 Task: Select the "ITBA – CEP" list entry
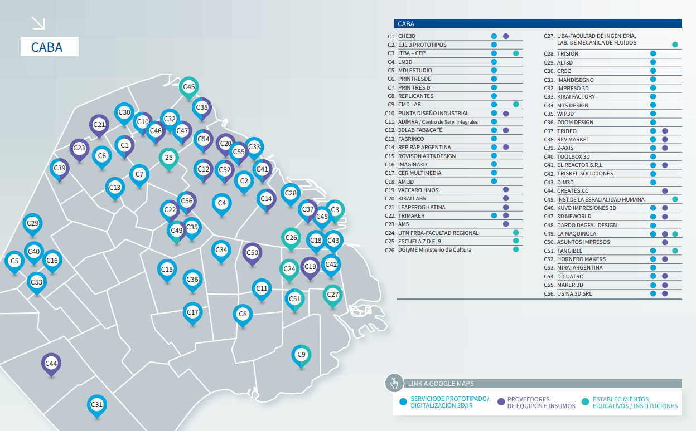pyautogui.click(x=412, y=53)
